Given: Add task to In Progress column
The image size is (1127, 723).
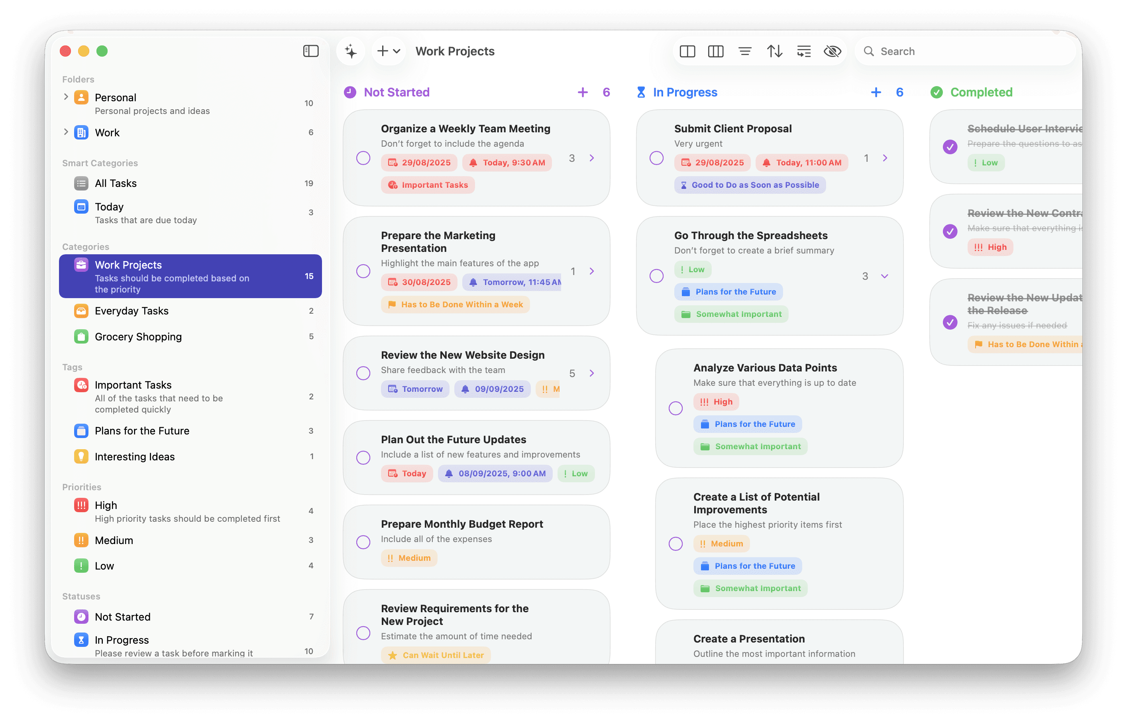Looking at the screenshot, I should click(876, 92).
